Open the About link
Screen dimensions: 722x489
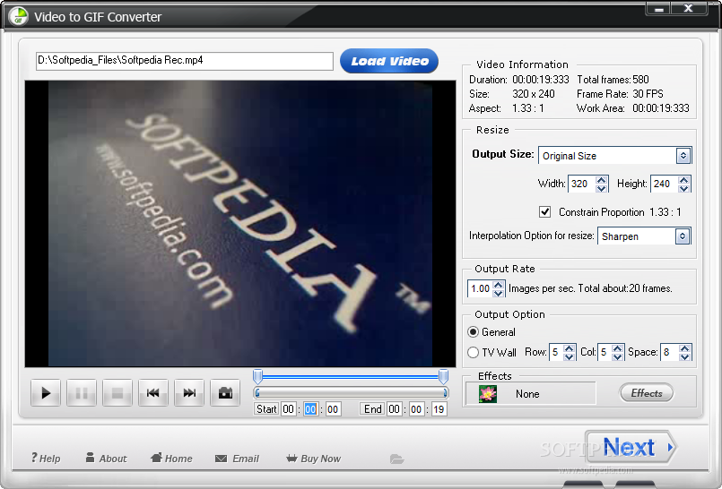coord(107,459)
